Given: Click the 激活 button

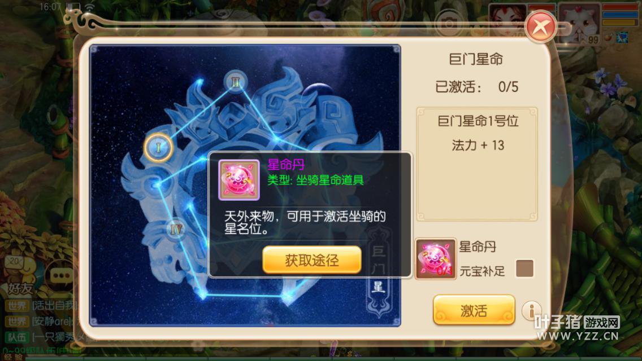Looking at the screenshot, I should (474, 310).
